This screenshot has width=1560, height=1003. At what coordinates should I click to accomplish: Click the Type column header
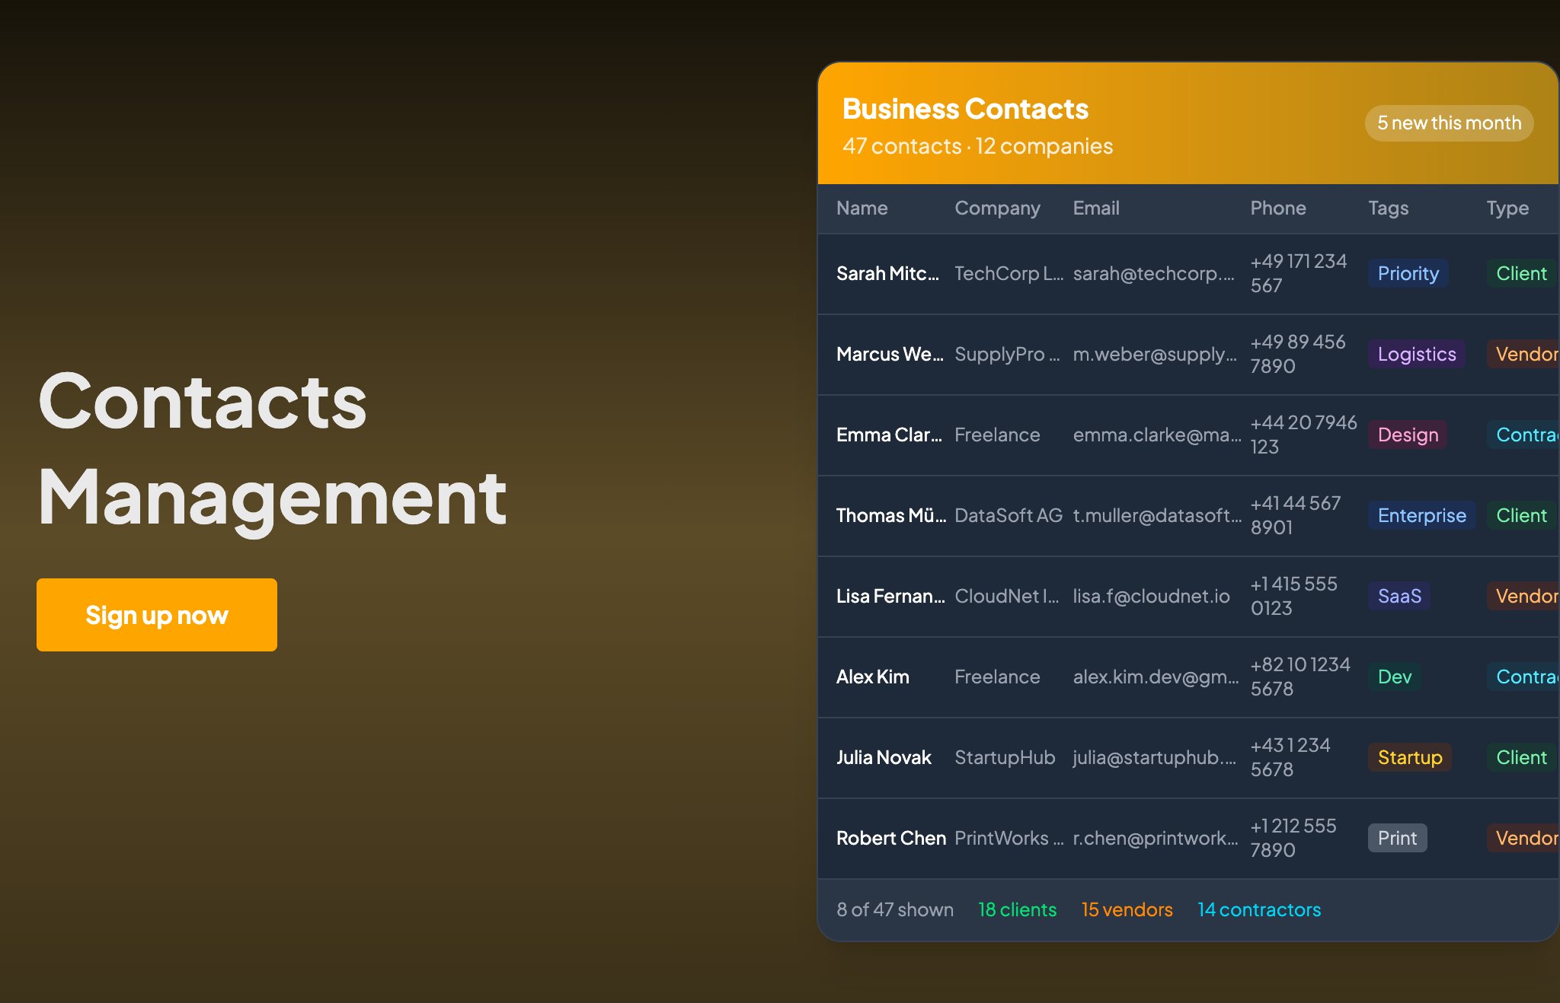coord(1507,208)
